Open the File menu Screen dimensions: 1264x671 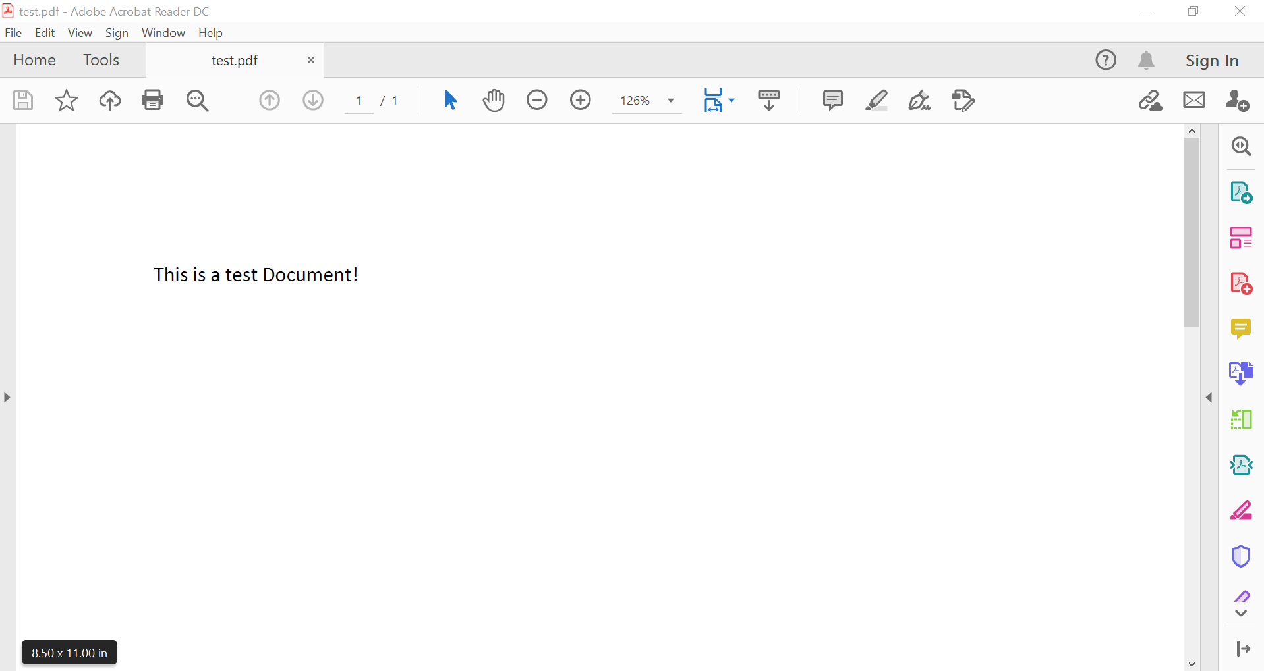[x=13, y=32]
